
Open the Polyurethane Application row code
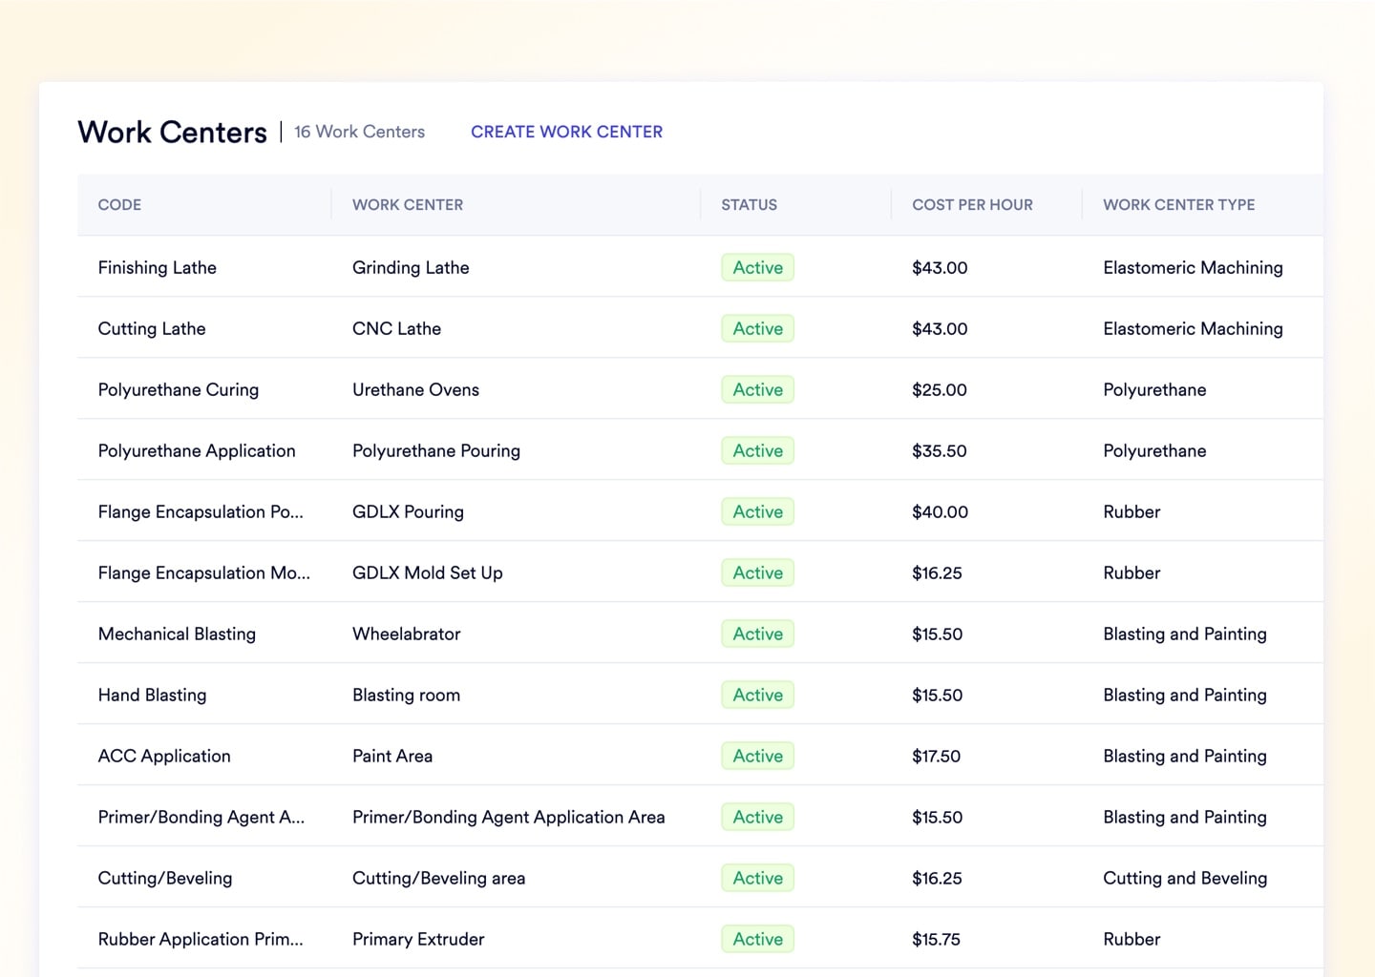(x=197, y=450)
